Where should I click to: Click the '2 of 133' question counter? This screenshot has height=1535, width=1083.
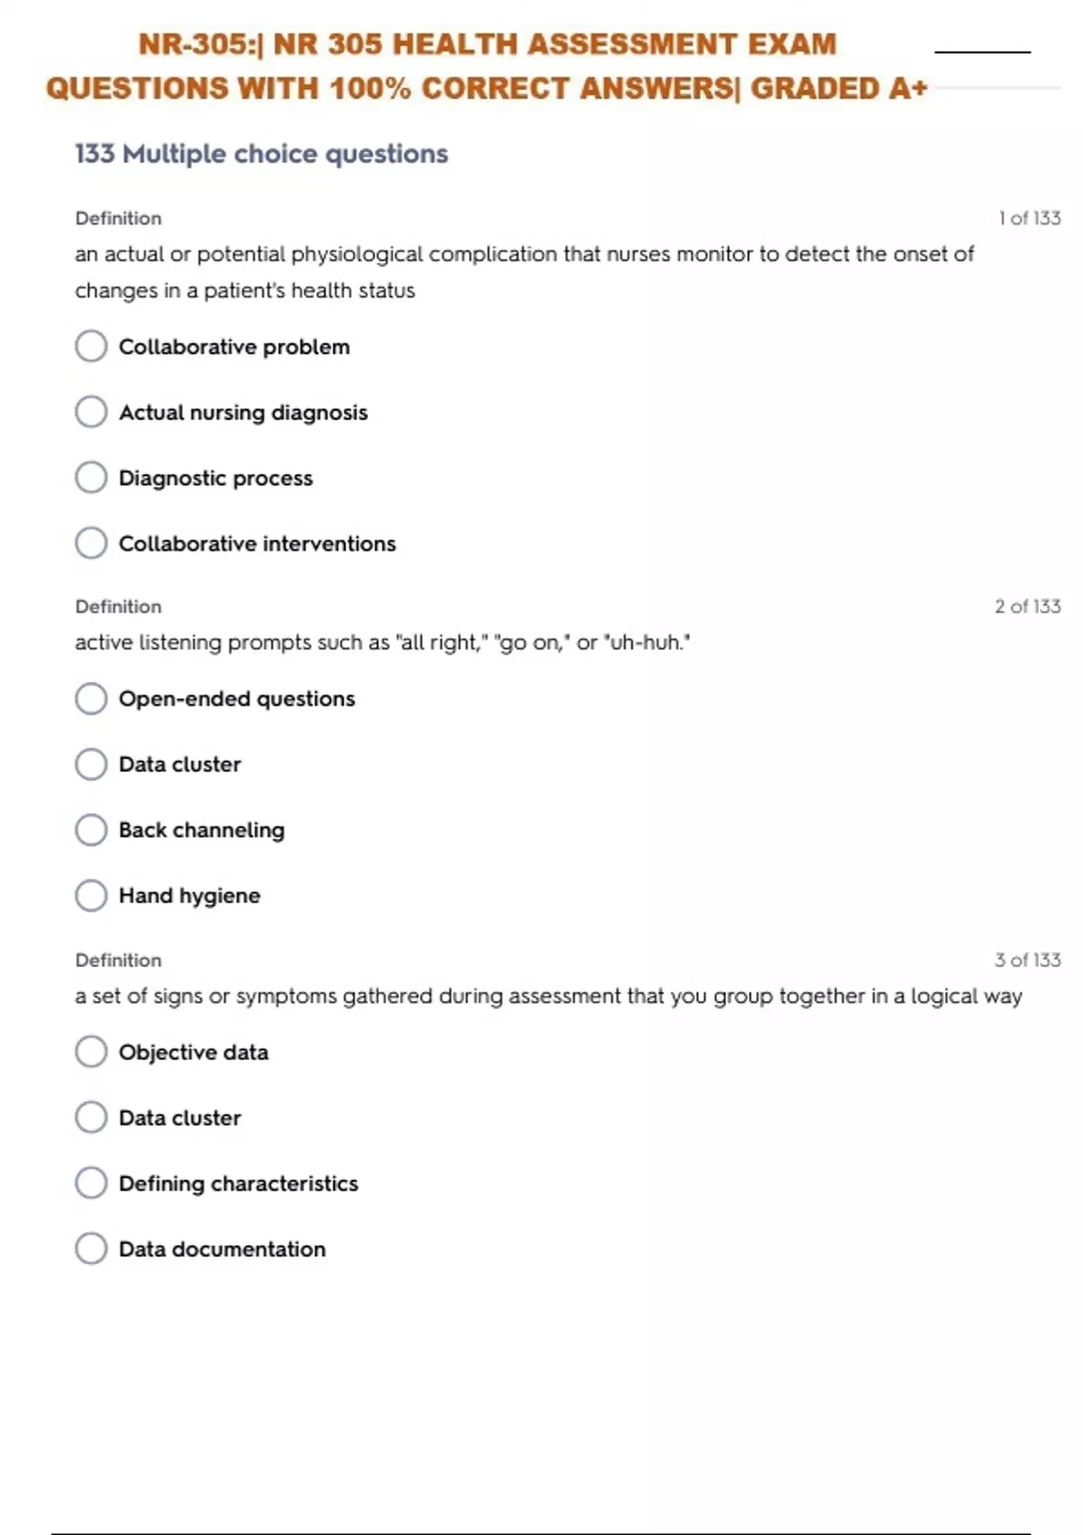pyautogui.click(x=1027, y=607)
